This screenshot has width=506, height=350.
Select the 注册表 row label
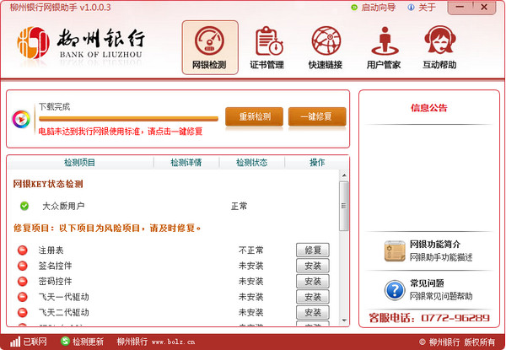click(x=51, y=250)
